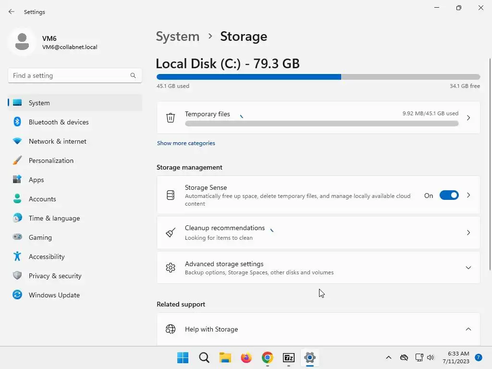Click the Advanced storage settings gear icon
Screen dimensions: 492x369
click(x=171, y=268)
